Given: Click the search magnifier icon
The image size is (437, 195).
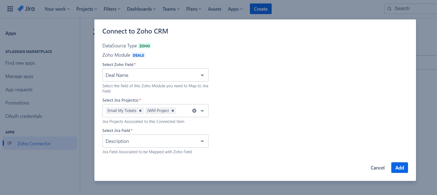Looking at the screenshot, I should (389, 9).
